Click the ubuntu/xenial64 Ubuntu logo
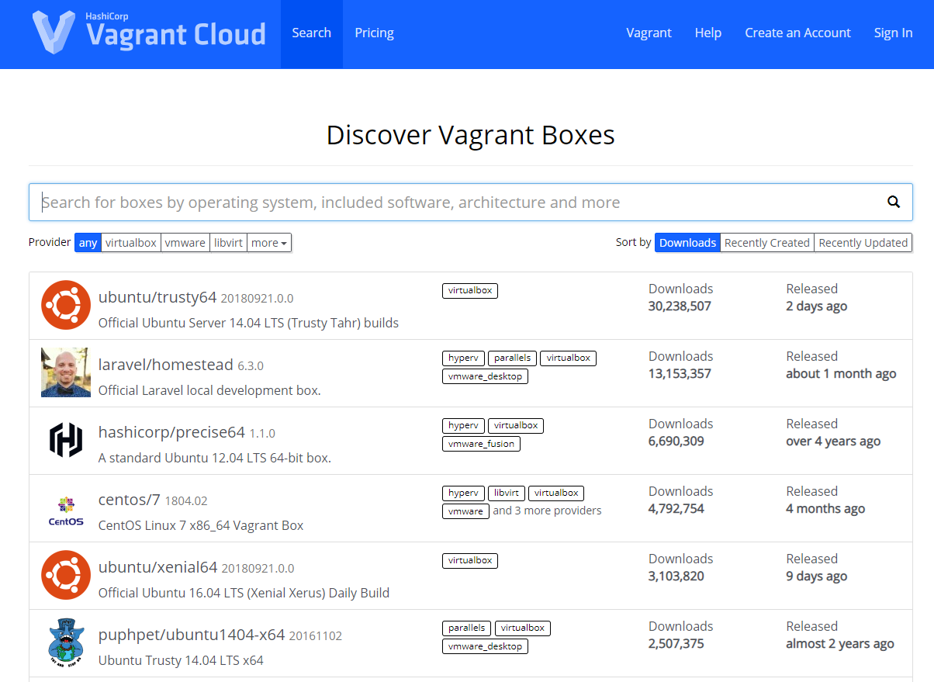 click(66, 575)
